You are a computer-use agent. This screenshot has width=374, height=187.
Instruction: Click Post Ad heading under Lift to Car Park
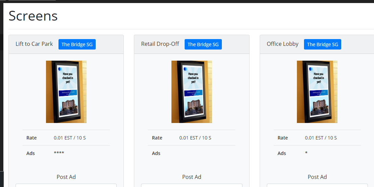tap(66, 177)
